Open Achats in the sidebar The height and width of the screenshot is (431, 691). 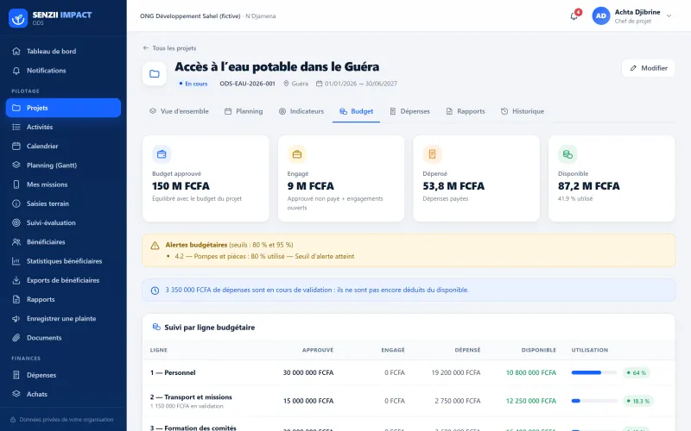63,394
